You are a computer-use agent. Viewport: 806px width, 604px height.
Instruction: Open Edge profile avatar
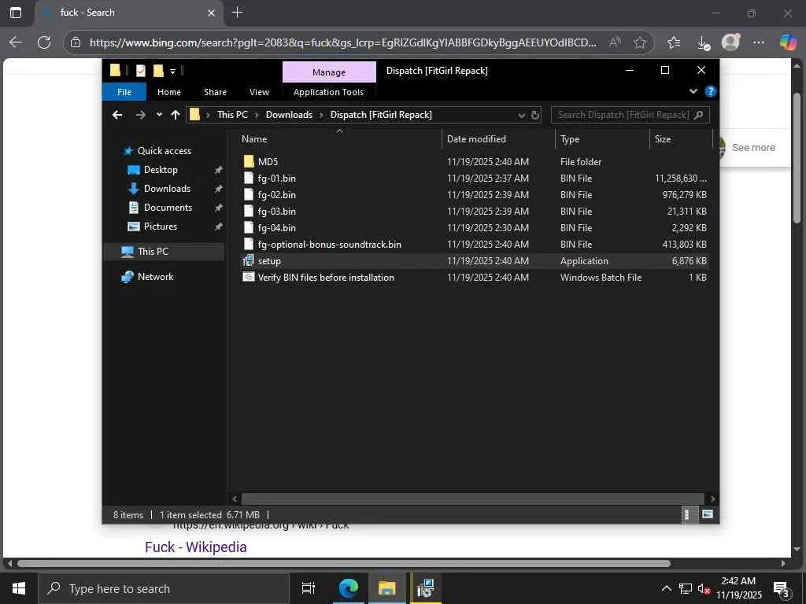[x=730, y=42]
